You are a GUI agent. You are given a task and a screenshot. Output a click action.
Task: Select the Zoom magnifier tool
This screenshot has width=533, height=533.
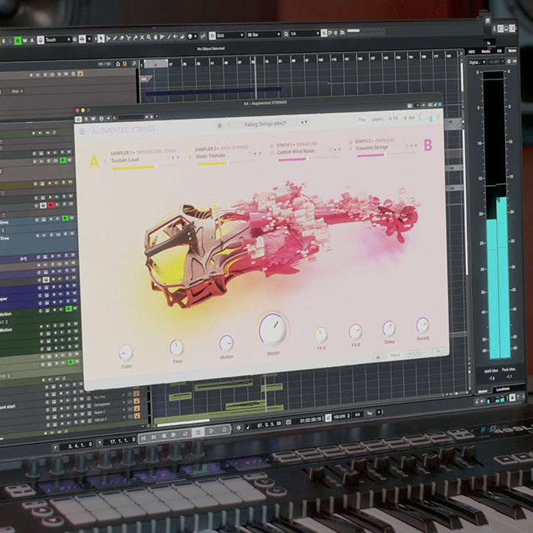point(149,37)
